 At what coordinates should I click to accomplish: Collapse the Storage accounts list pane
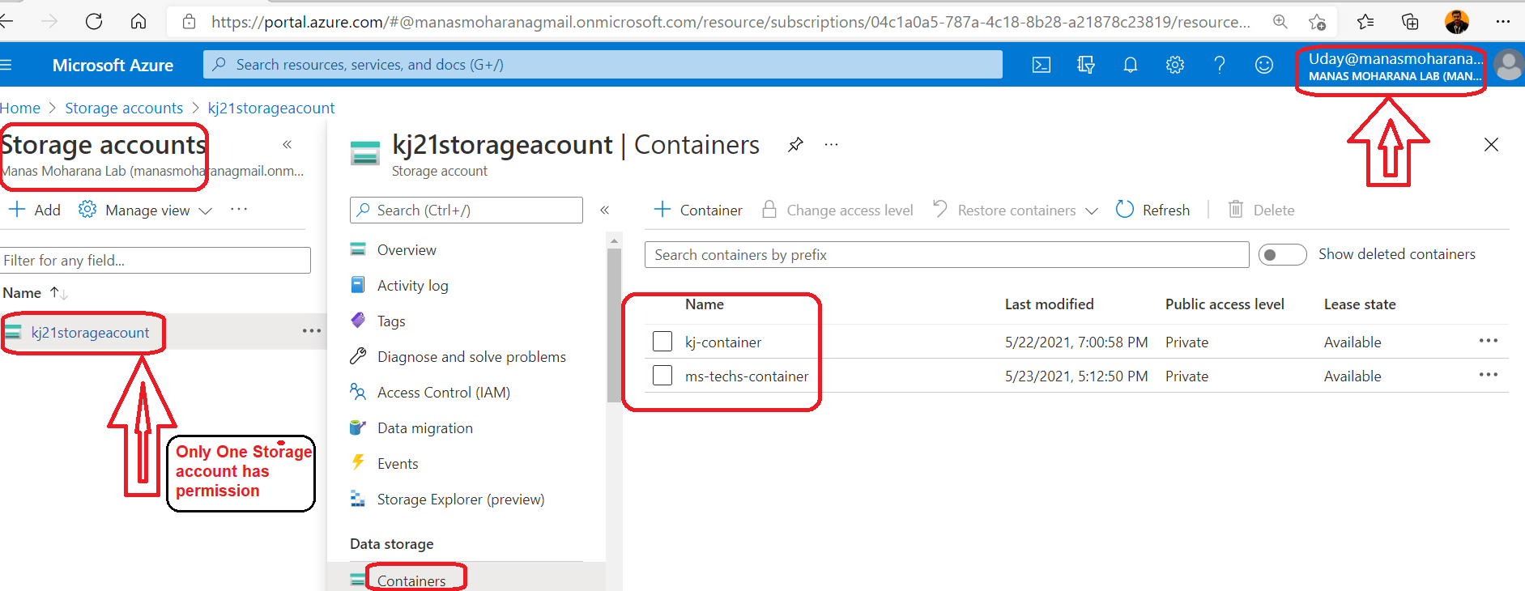pos(287,145)
